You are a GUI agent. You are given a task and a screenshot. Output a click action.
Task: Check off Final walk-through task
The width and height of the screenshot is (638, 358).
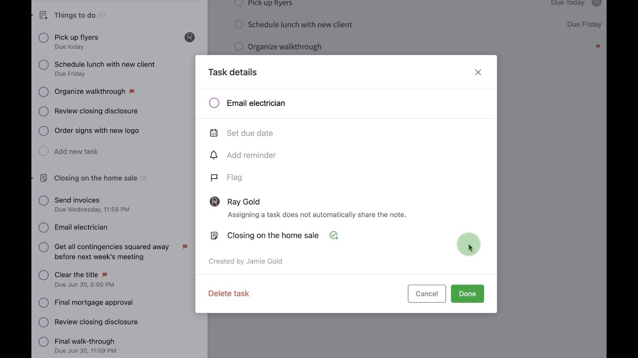[x=44, y=342]
